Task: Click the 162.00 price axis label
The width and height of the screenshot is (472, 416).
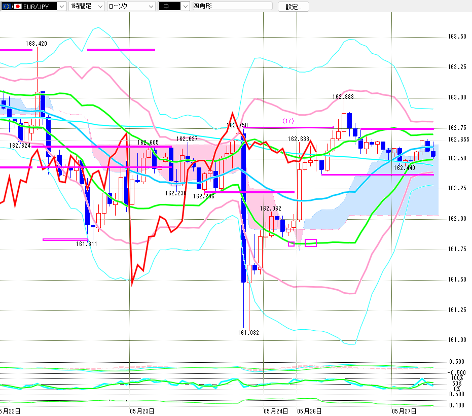Action: click(x=457, y=219)
